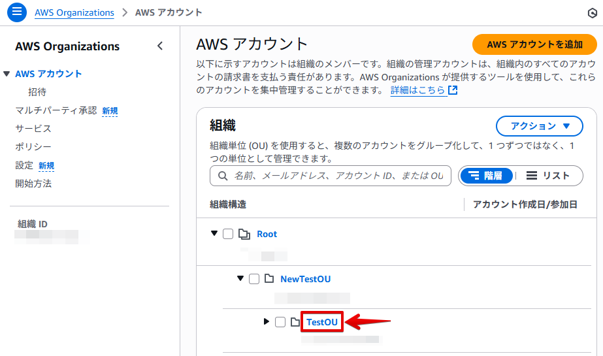
Task: Expand the TestOU tree node
Action: [267, 321]
